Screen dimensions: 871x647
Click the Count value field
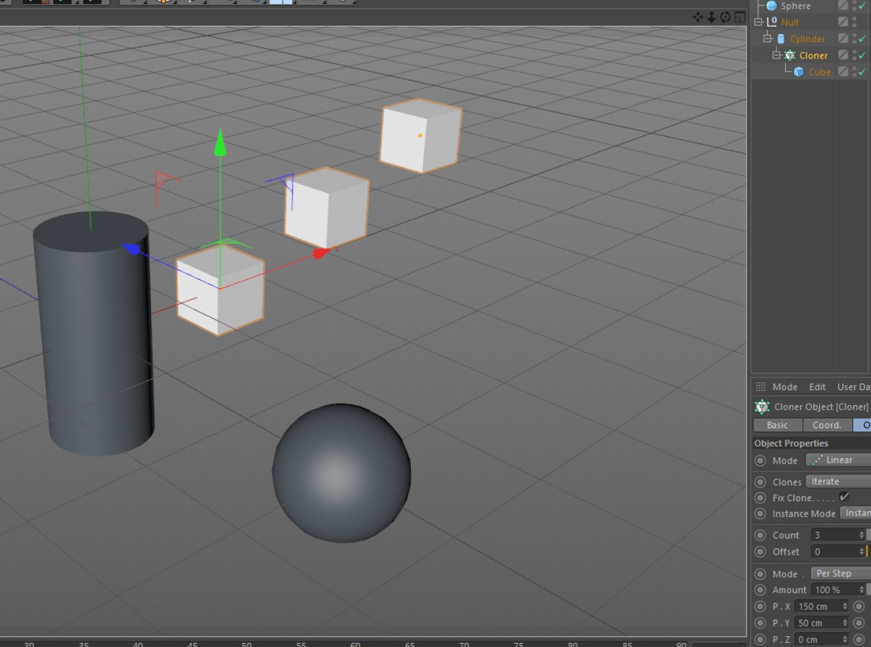[x=838, y=536]
